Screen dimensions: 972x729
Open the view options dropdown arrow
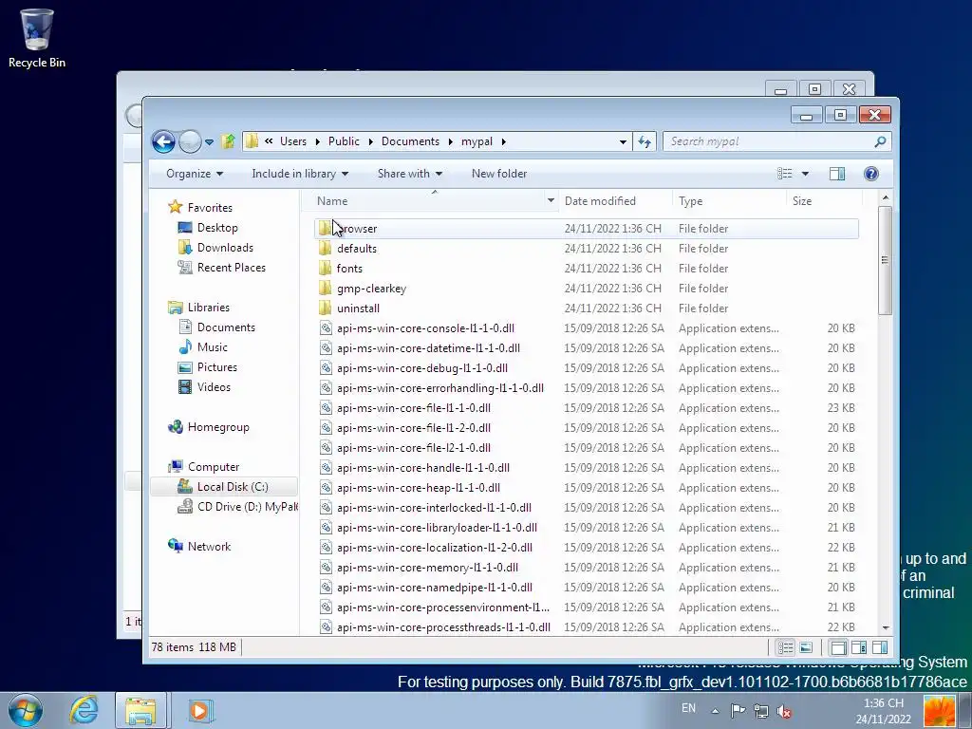click(805, 174)
